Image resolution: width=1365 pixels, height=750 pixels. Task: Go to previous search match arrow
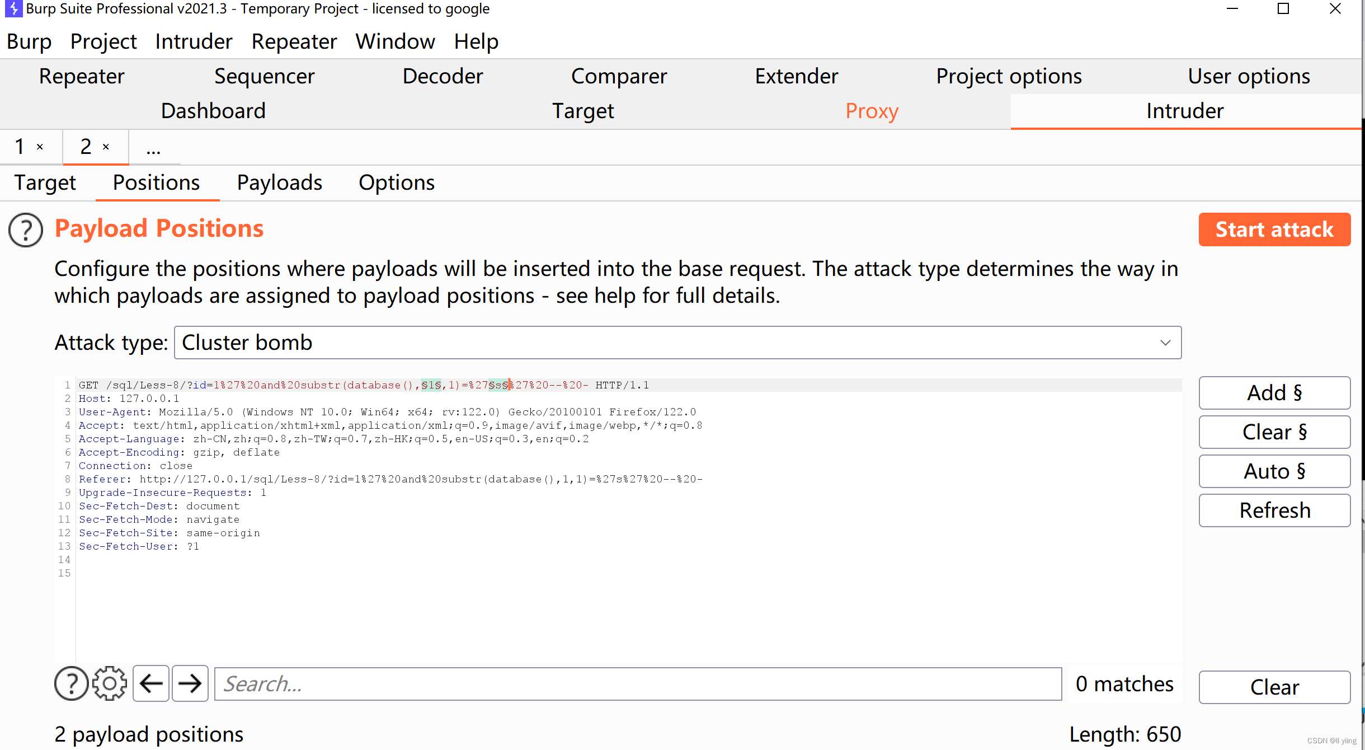[151, 683]
